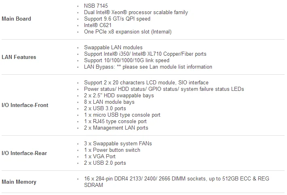Viewport: 287px width, 195px height.
Task: Click the I/O Interface-Rear row label
Action: coord(24,153)
